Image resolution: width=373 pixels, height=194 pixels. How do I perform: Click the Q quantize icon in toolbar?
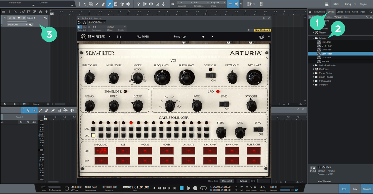click(x=157, y=4)
